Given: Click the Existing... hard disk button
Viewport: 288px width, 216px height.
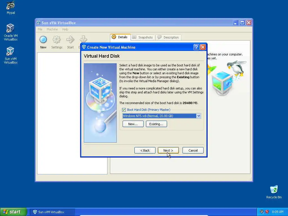Looking at the screenshot, I should (156, 124).
